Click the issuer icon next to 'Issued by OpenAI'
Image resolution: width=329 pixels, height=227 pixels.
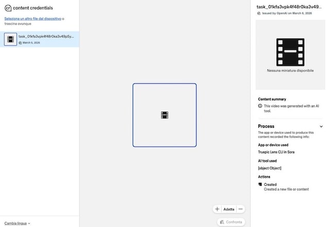click(x=259, y=14)
